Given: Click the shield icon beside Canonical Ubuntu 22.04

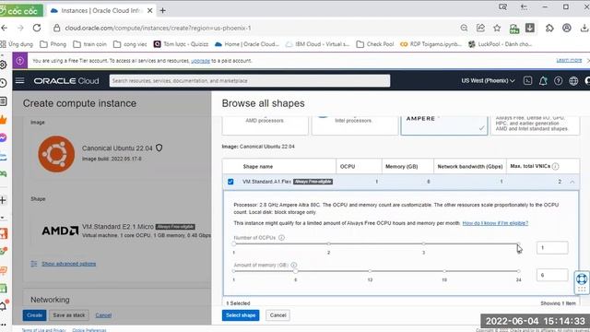Looking at the screenshot, I should click(x=159, y=148).
